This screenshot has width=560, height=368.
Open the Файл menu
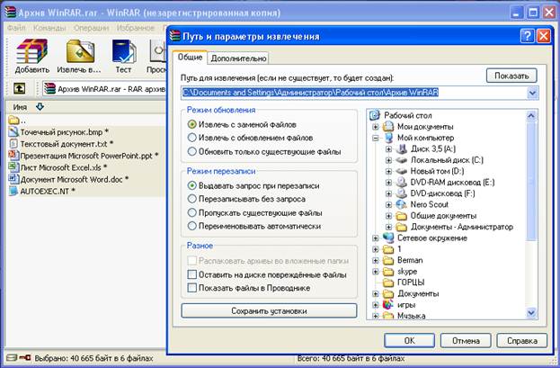coord(16,28)
